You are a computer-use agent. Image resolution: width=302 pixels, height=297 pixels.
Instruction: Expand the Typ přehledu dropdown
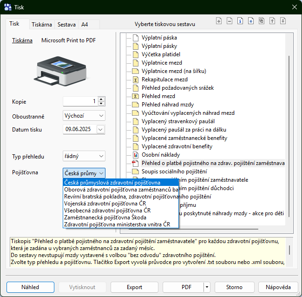(x=101, y=156)
